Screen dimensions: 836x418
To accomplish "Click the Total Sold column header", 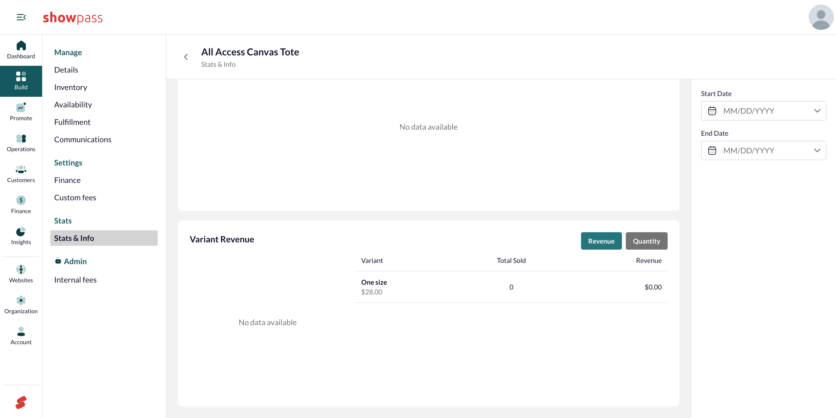I will coord(511,261).
